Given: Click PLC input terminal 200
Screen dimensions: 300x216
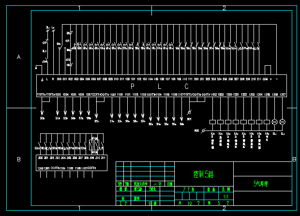Looking at the screenshot, I should [x=196, y=79].
